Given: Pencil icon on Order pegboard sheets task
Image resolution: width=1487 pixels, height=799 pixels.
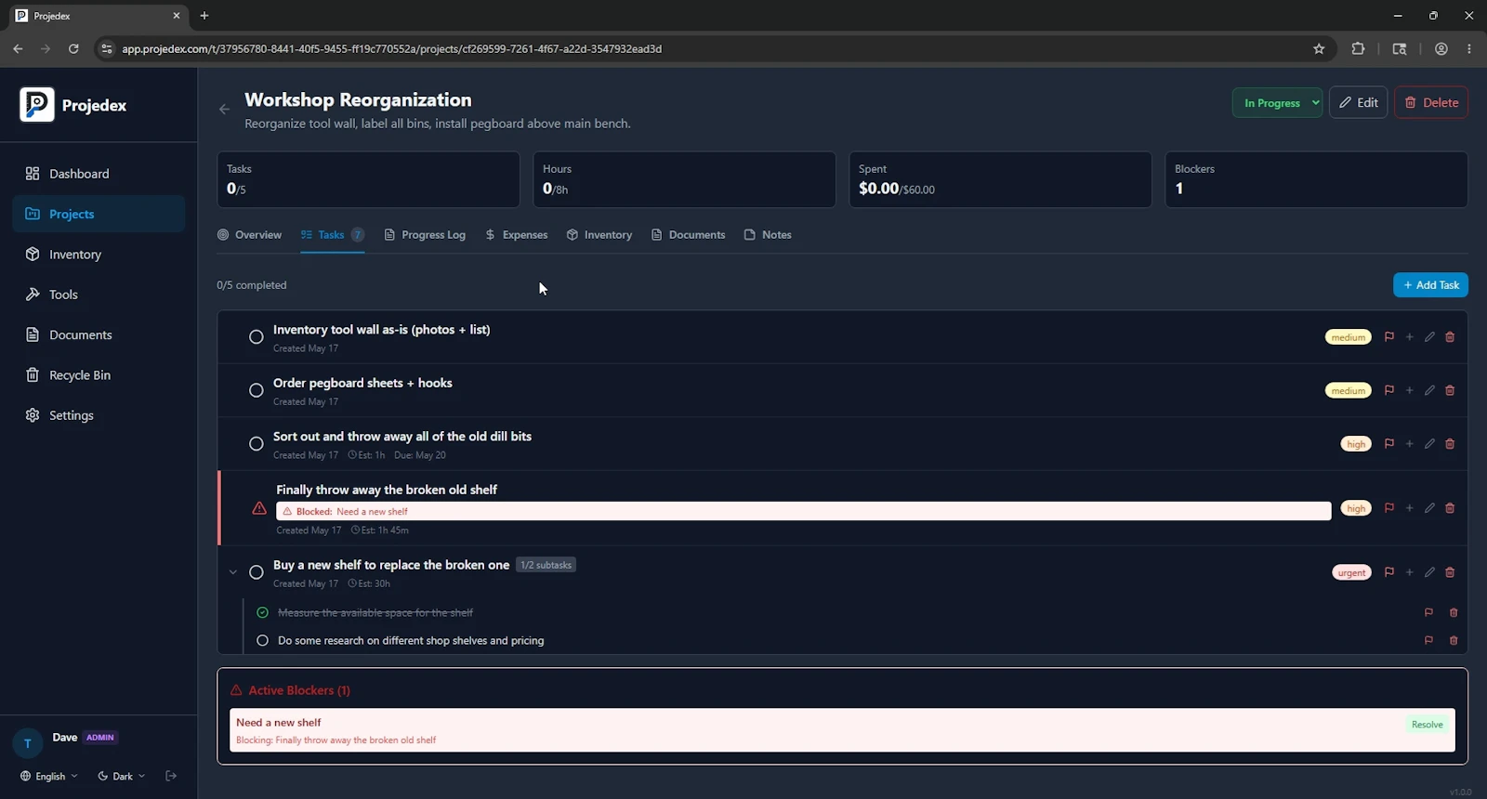Looking at the screenshot, I should click(x=1429, y=390).
